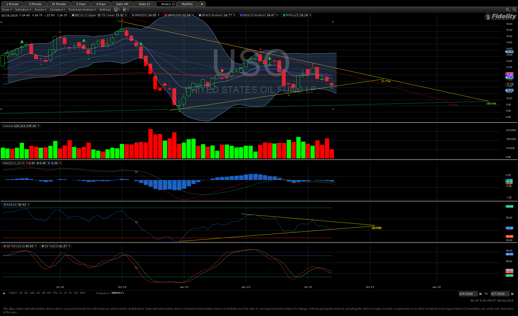Close the Weekly tab with its X

click(173, 4)
